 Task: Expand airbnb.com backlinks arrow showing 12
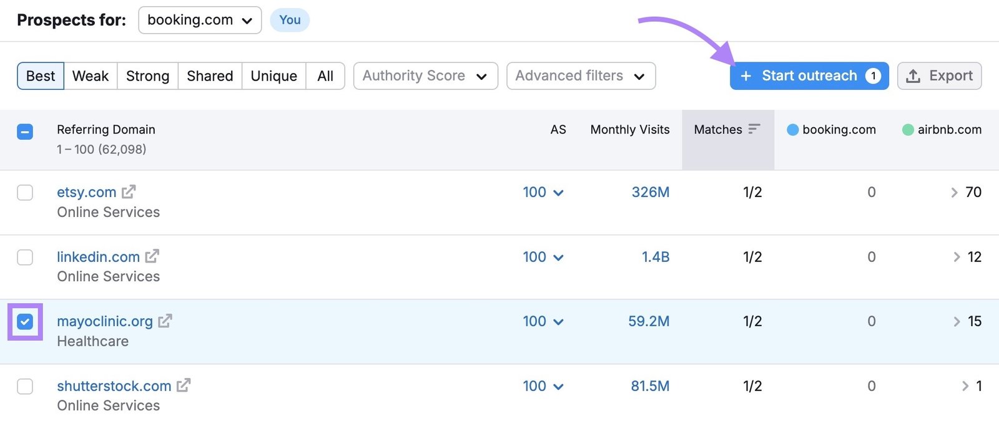tap(957, 257)
